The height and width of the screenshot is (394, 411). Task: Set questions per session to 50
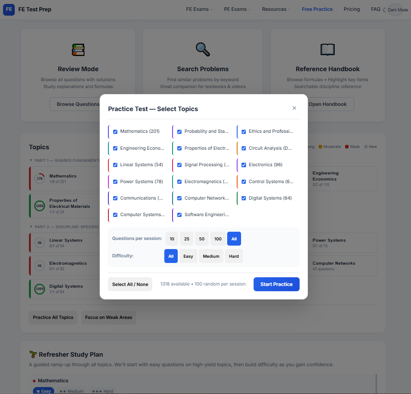click(x=202, y=239)
